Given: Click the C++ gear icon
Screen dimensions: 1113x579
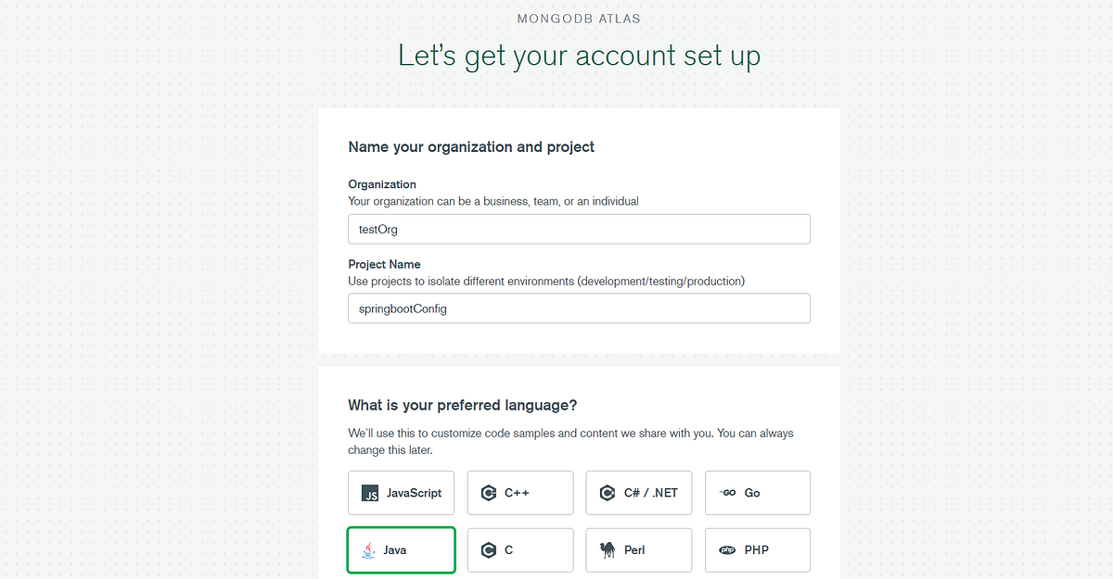Looking at the screenshot, I should (x=489, y=493).
